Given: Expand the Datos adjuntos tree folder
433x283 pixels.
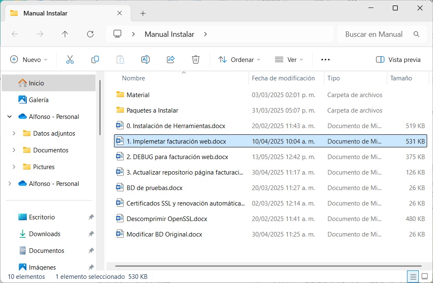Looking at the screenshot, I should 14,133.
